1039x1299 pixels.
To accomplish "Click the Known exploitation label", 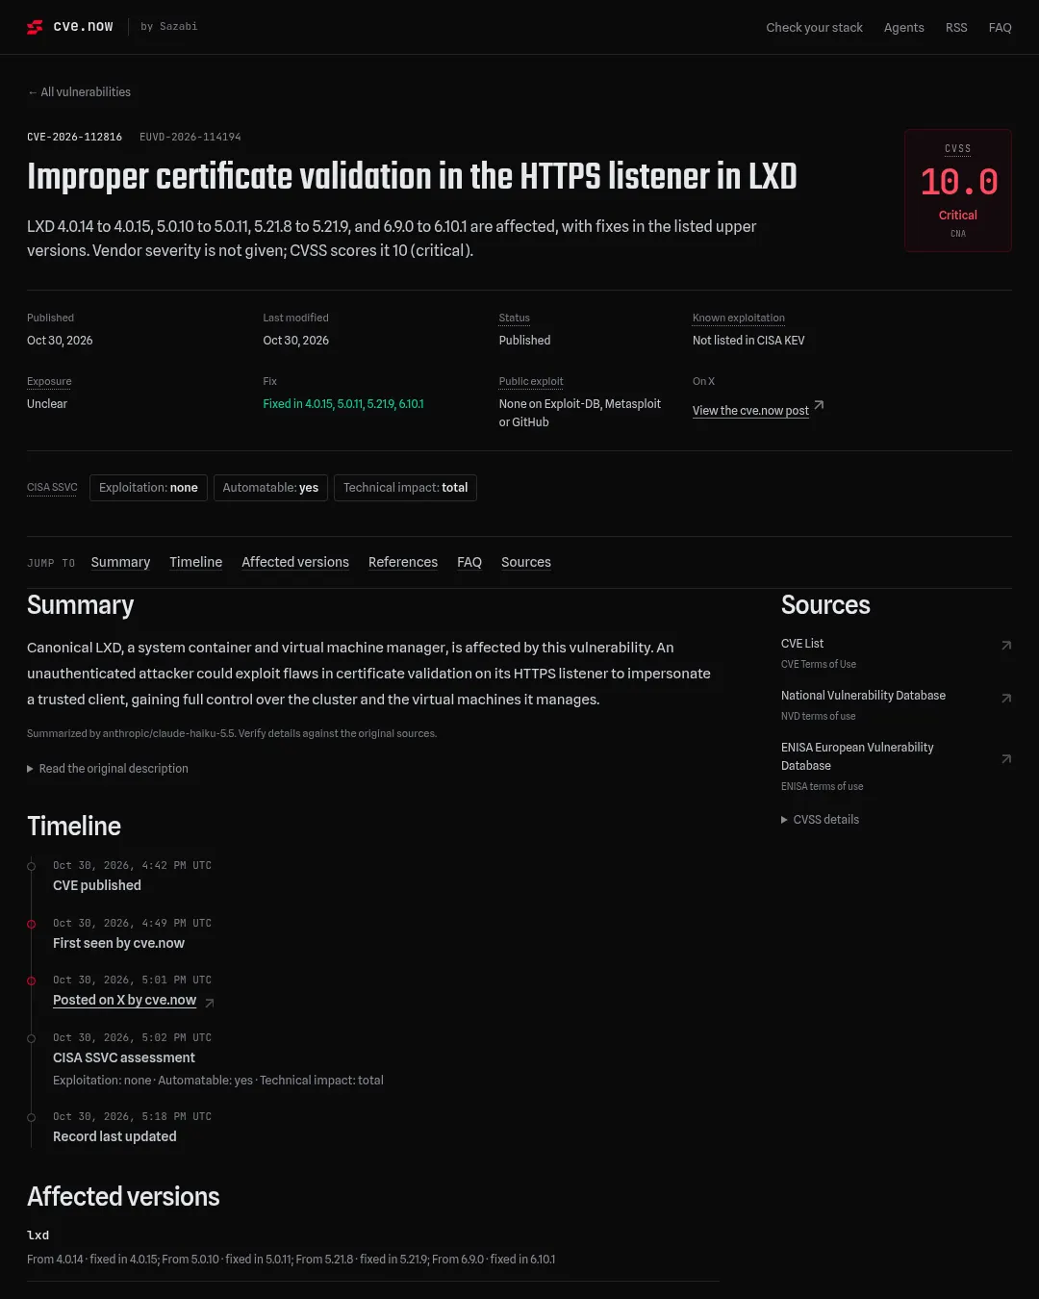I will click(x=739, y=318).
